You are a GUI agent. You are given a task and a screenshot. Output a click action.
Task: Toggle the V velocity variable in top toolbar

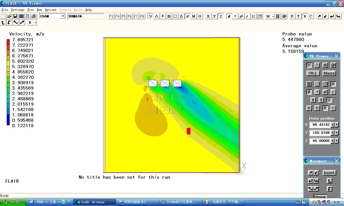tap(304, 16)
